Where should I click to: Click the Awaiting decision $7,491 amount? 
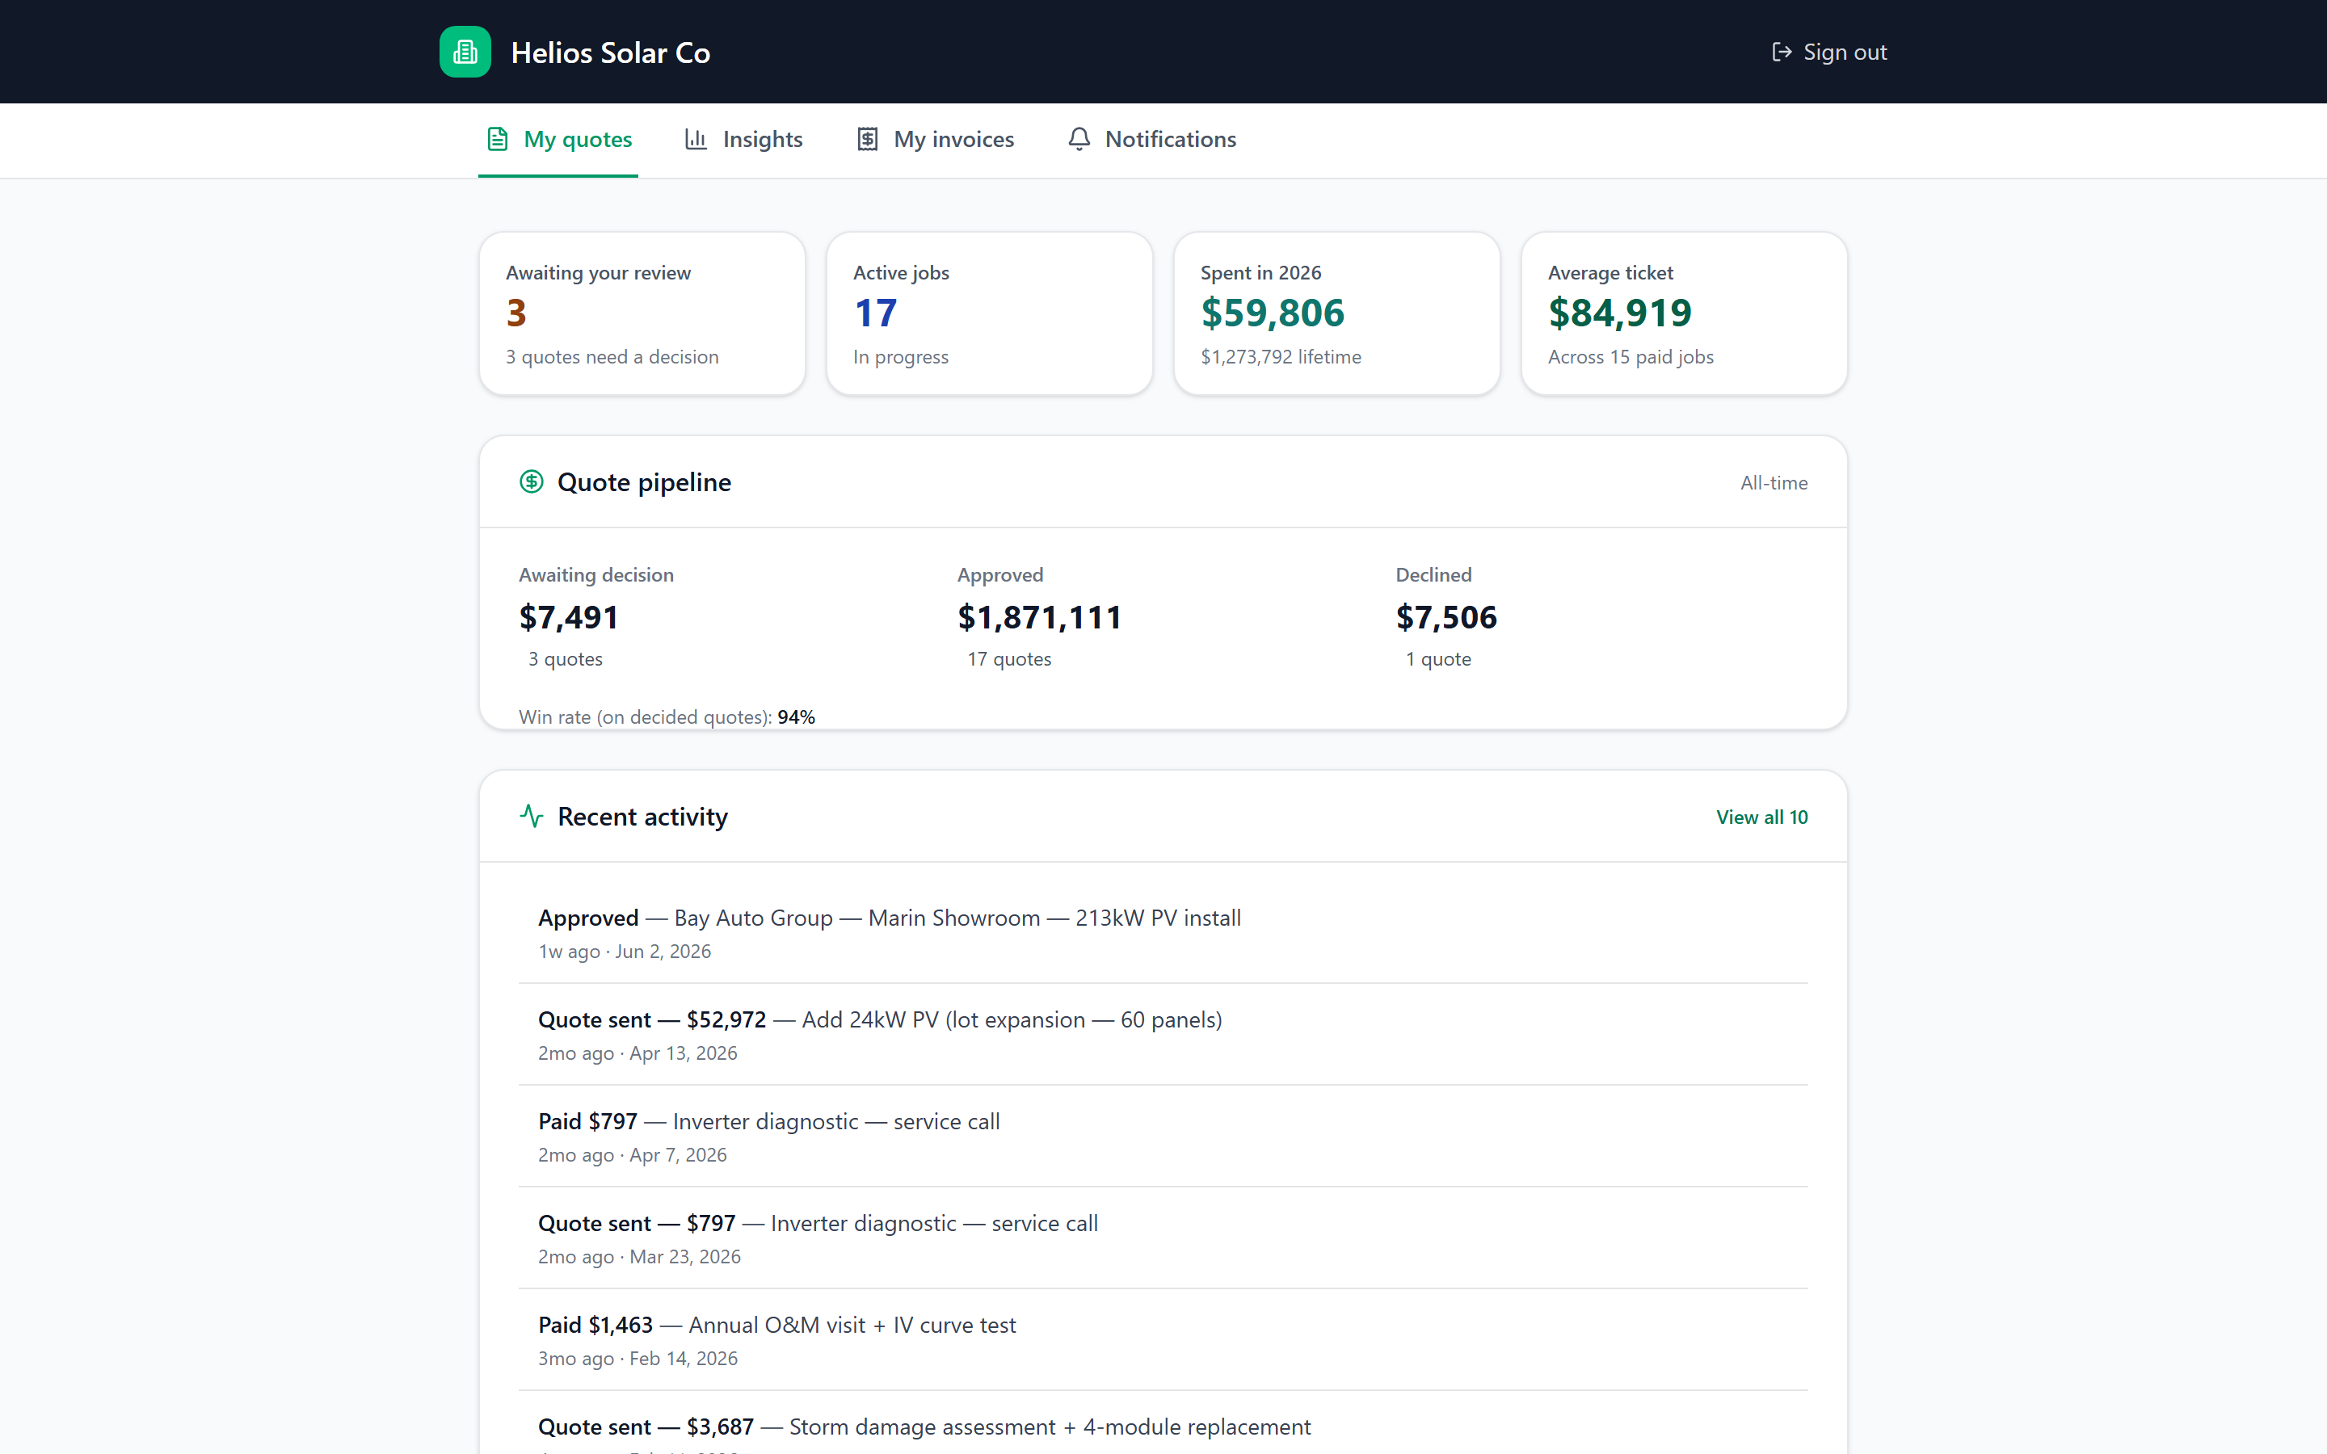coord(570,617)
